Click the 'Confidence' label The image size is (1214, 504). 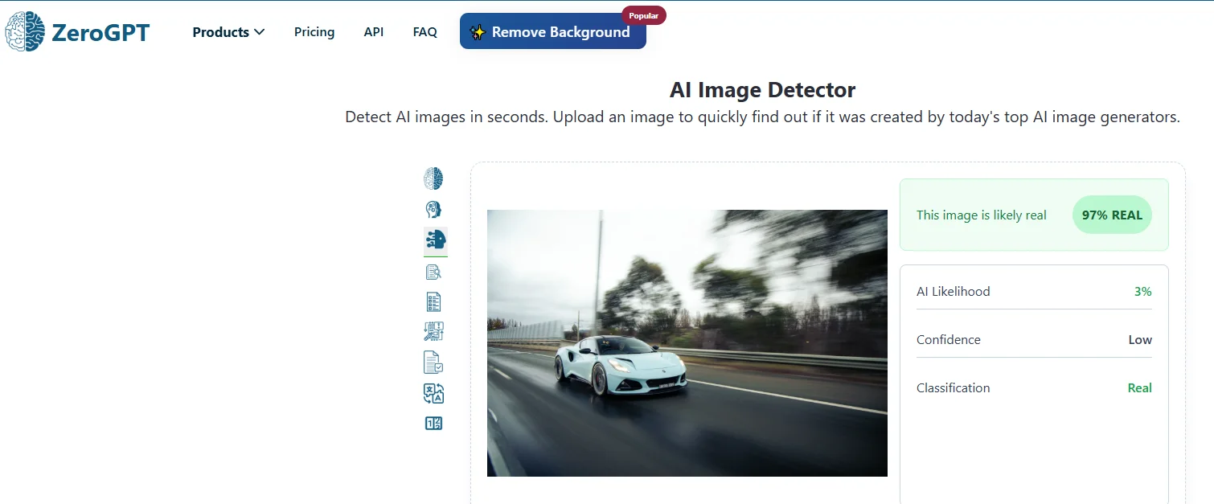(x=949, y=340)
